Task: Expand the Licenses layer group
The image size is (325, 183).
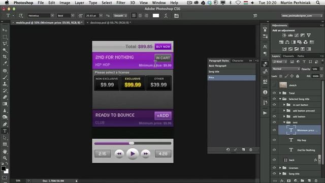Action: pyautogui.click(x=280, y=168)
